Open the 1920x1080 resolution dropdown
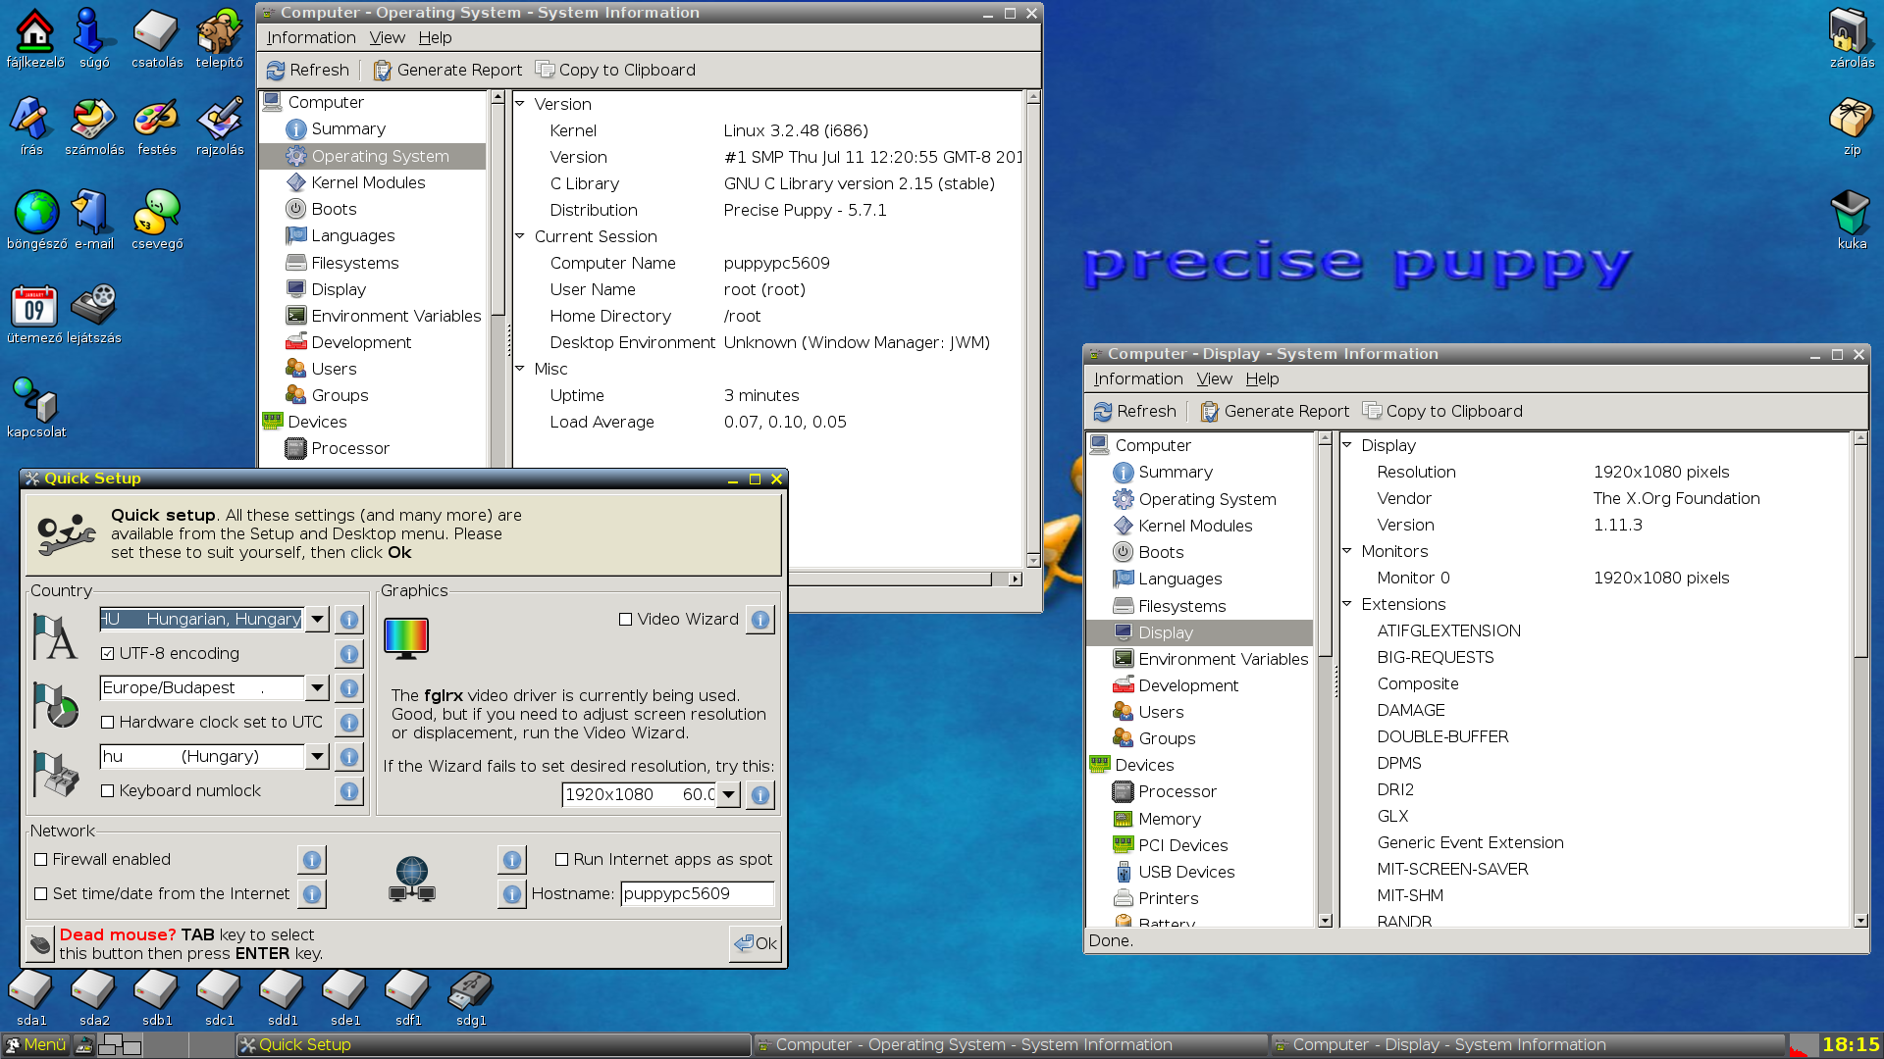 point(727,795)
